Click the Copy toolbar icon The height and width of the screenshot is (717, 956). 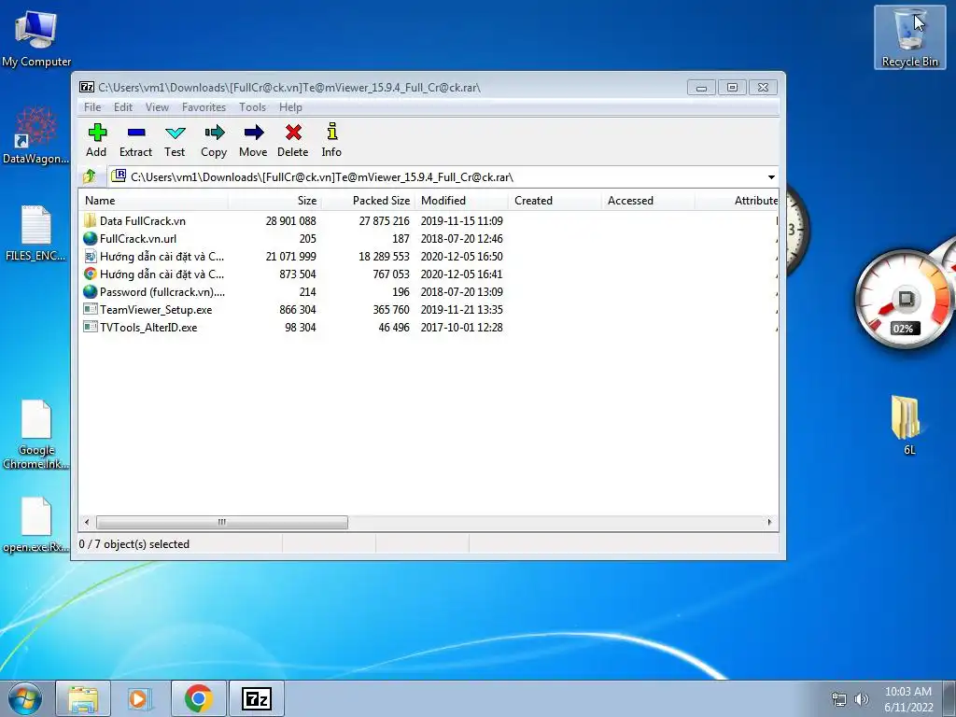214,133
